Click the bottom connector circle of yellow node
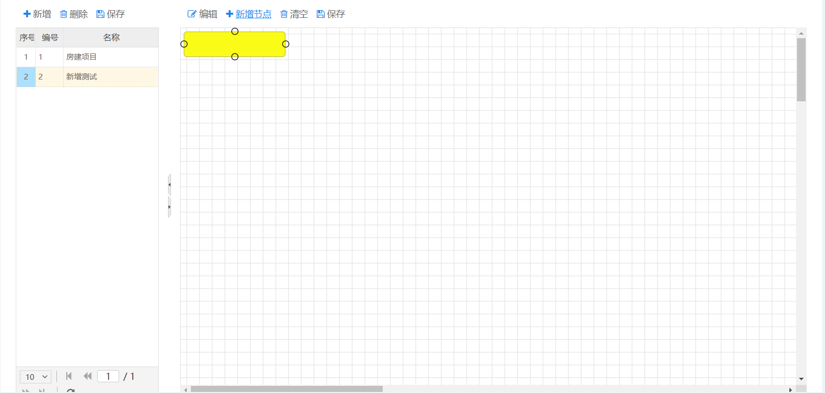Image resolution: width=825 pixels, height=393 pixels. [x=235, y=57]
